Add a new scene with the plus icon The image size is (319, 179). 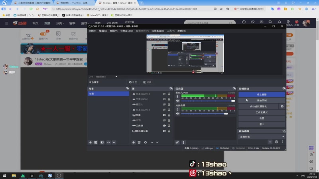91,142
